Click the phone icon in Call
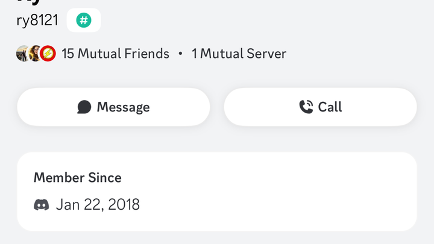434x244 pixels. click(x=306, y=107)
